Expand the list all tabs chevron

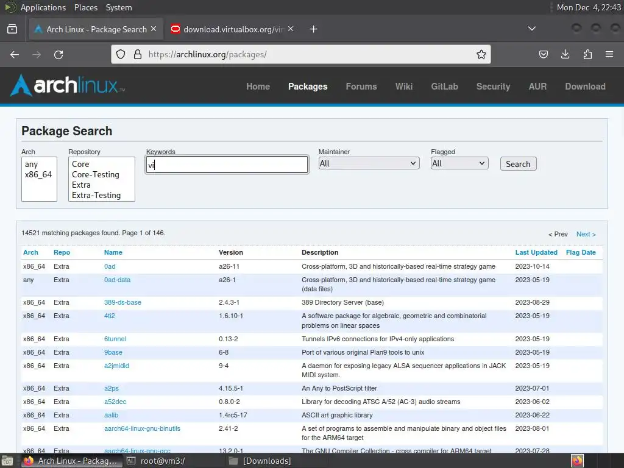click(531, 29)
